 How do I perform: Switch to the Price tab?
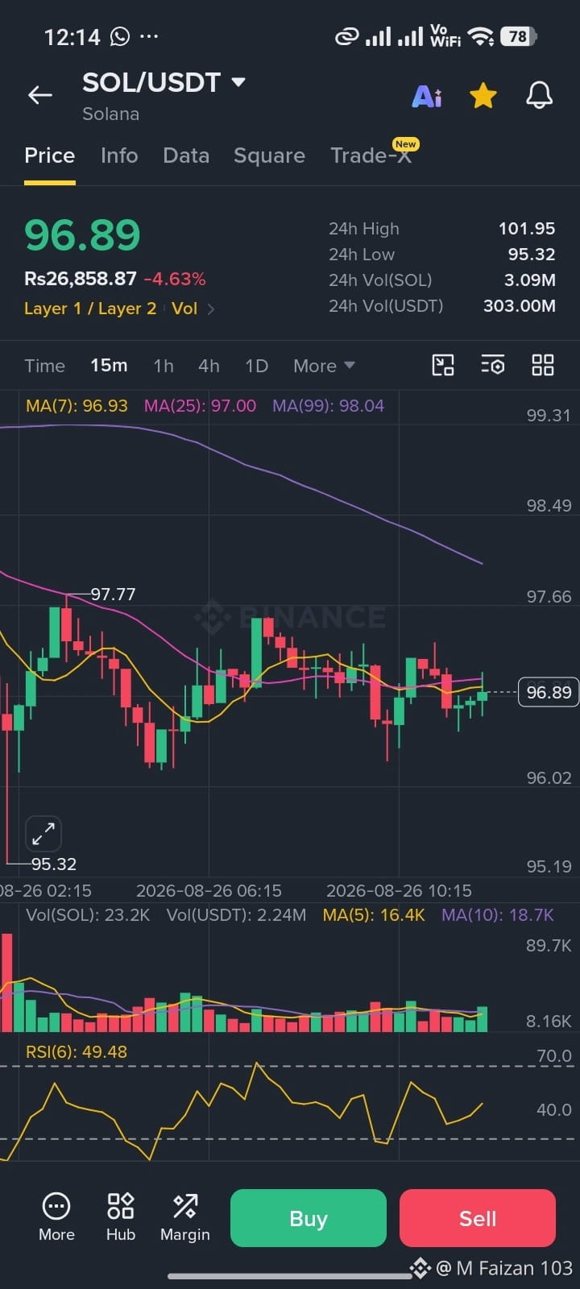[x=50, y=155]
